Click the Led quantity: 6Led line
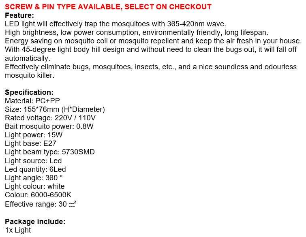Viewport: 306px width, 237px height. pyautogui.click(x=35, y=169)
